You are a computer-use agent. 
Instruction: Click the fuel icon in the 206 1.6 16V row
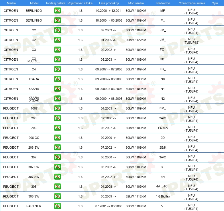point(57,128)
